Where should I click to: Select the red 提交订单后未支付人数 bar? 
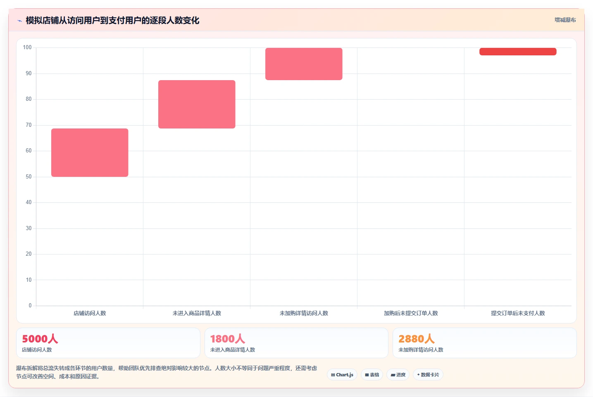pos(518,52)
